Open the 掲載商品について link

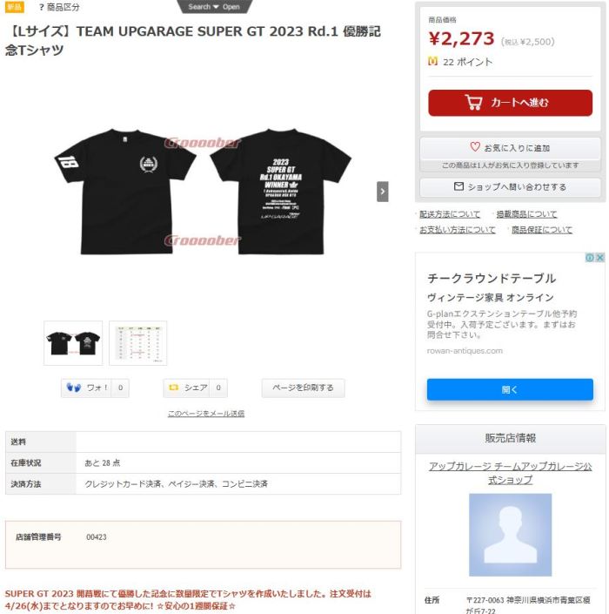[526, 214]
